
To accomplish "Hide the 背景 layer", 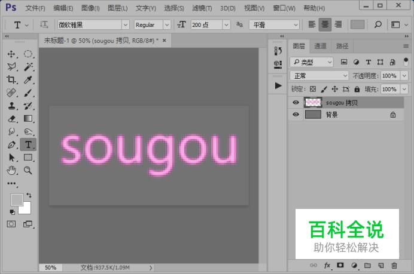I will pyautogui.click(x=296, y=115).
